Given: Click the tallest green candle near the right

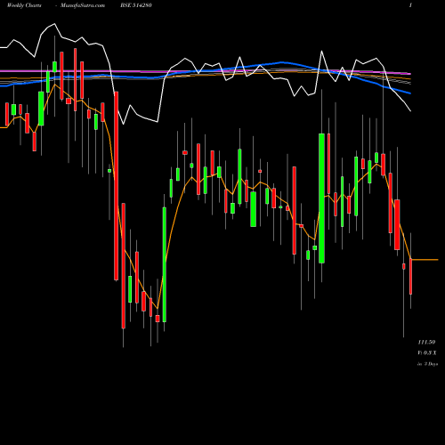Looking at the screenshot, I should coord(321,198).
